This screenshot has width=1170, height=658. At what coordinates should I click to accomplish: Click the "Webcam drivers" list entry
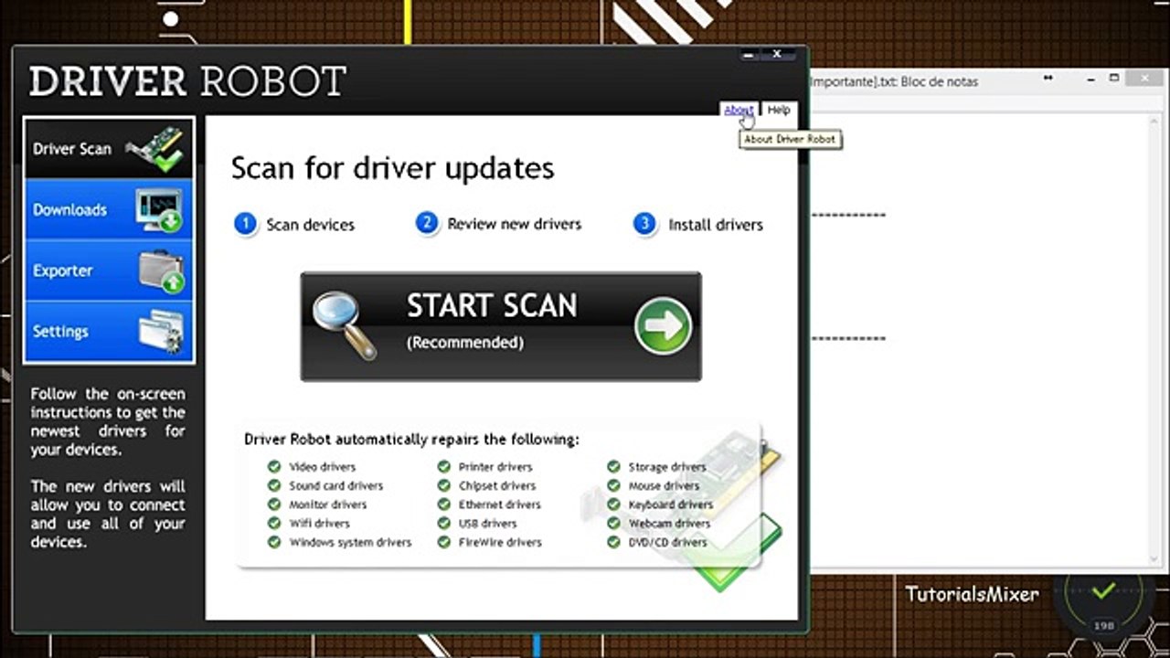669,524
